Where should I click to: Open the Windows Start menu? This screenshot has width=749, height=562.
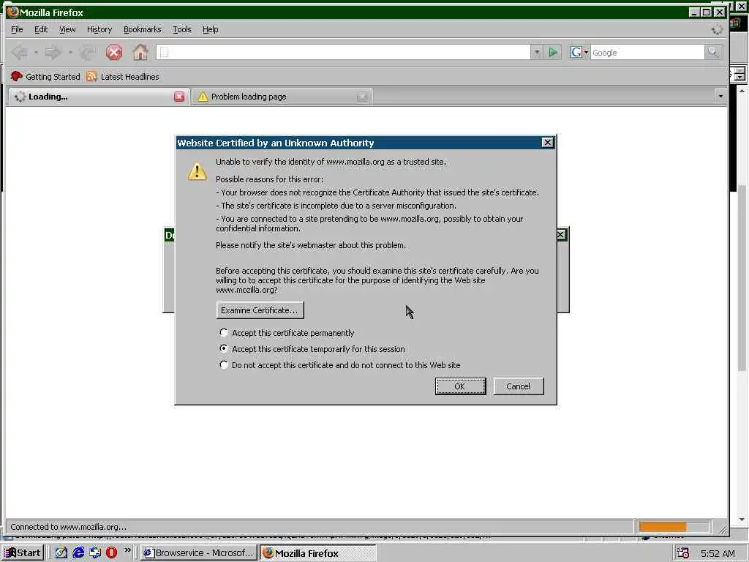coord(23,553)
